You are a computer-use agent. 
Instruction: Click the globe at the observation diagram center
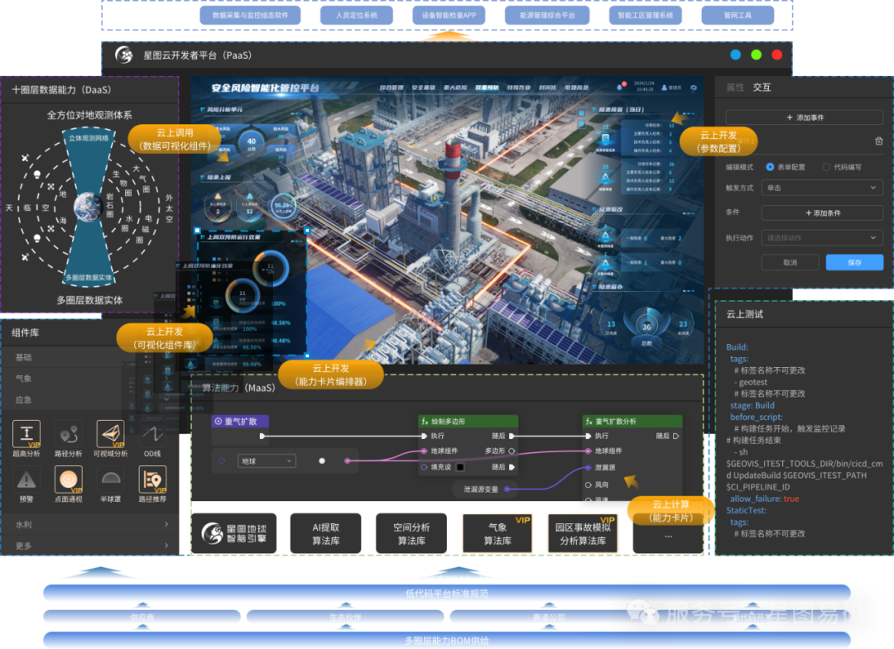(x=89, y=208)
